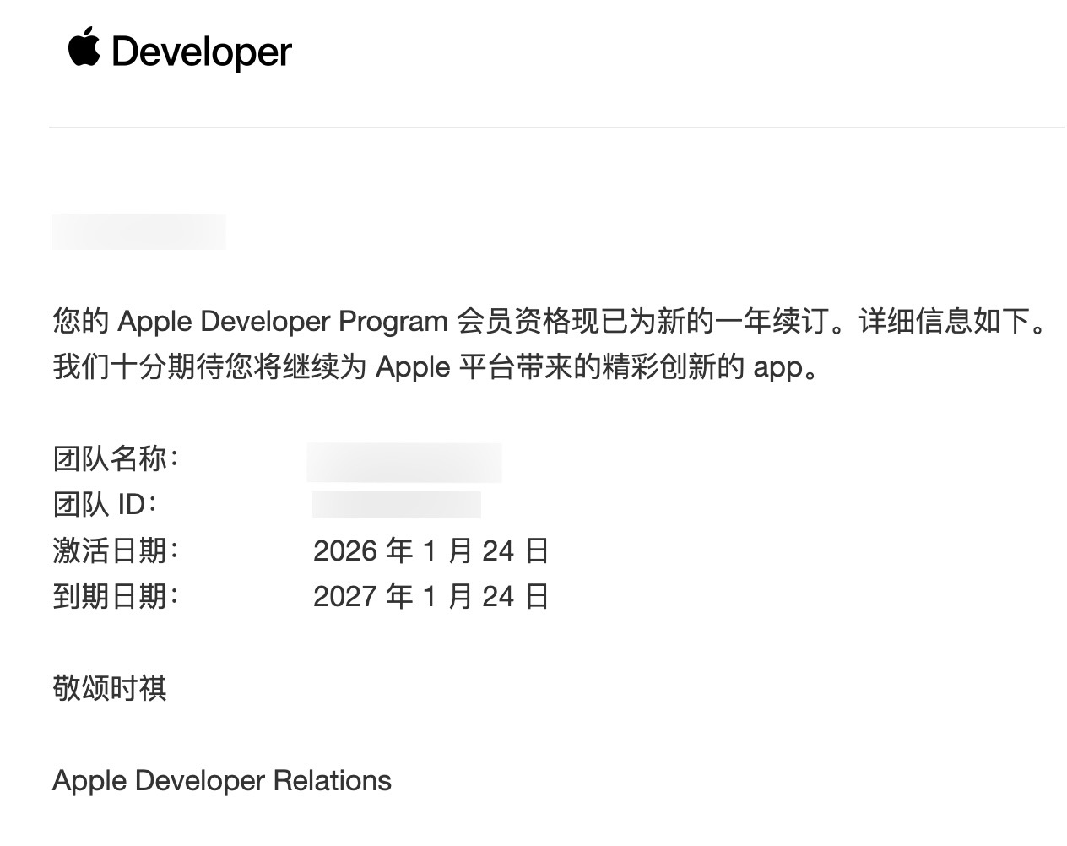The width and height of the screenshot is (1067, 846).
Task: Click the 到期日期 label
Action: pyautogui.click(x=116, y=596)
